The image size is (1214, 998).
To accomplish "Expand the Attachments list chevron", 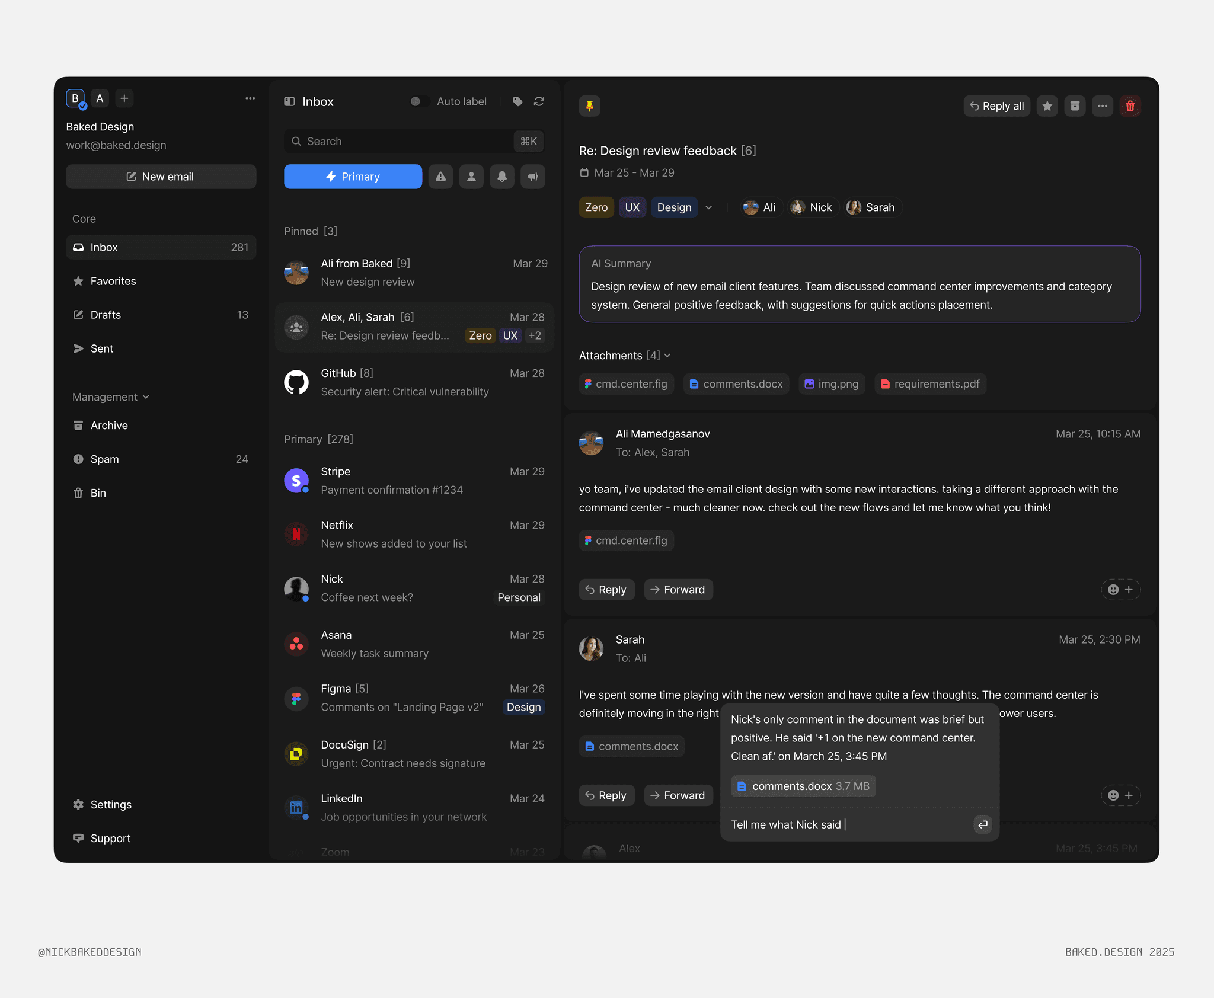I will (x=667, y=356).
